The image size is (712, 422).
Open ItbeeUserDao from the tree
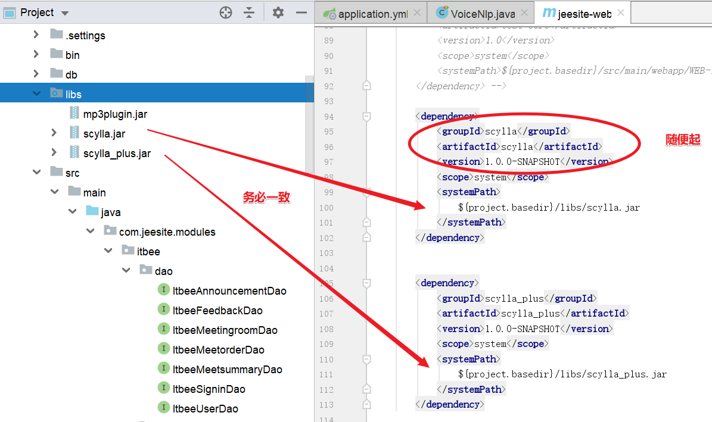click(205, 408)
